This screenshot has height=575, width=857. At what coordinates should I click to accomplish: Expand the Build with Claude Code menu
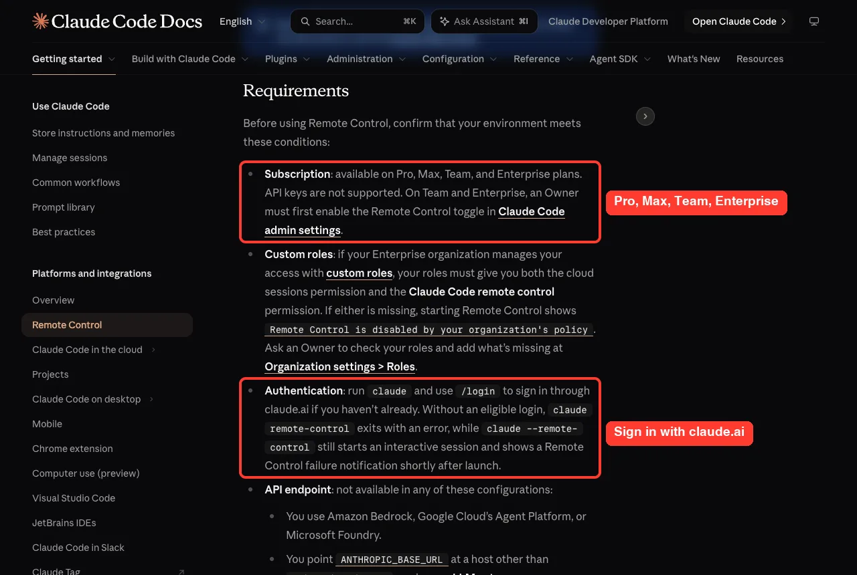(190, 59)
